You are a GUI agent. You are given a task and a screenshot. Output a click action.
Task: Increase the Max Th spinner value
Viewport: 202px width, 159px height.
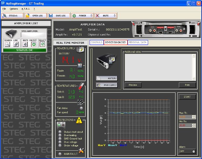[x=194, y=115]
